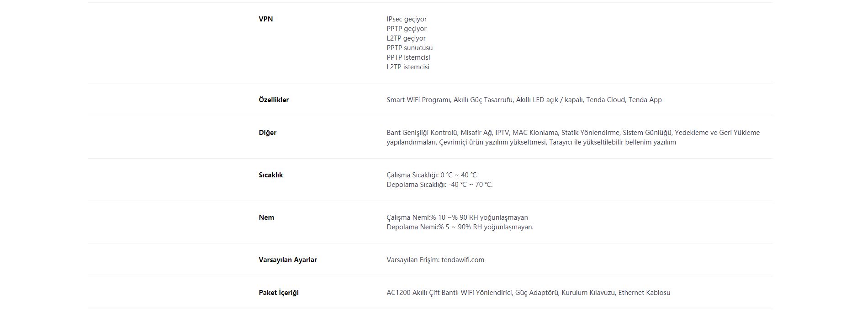Click the Diğer section label
This screenshot has height=310, width=841.
pyautogui.click(x=267, y=133)
